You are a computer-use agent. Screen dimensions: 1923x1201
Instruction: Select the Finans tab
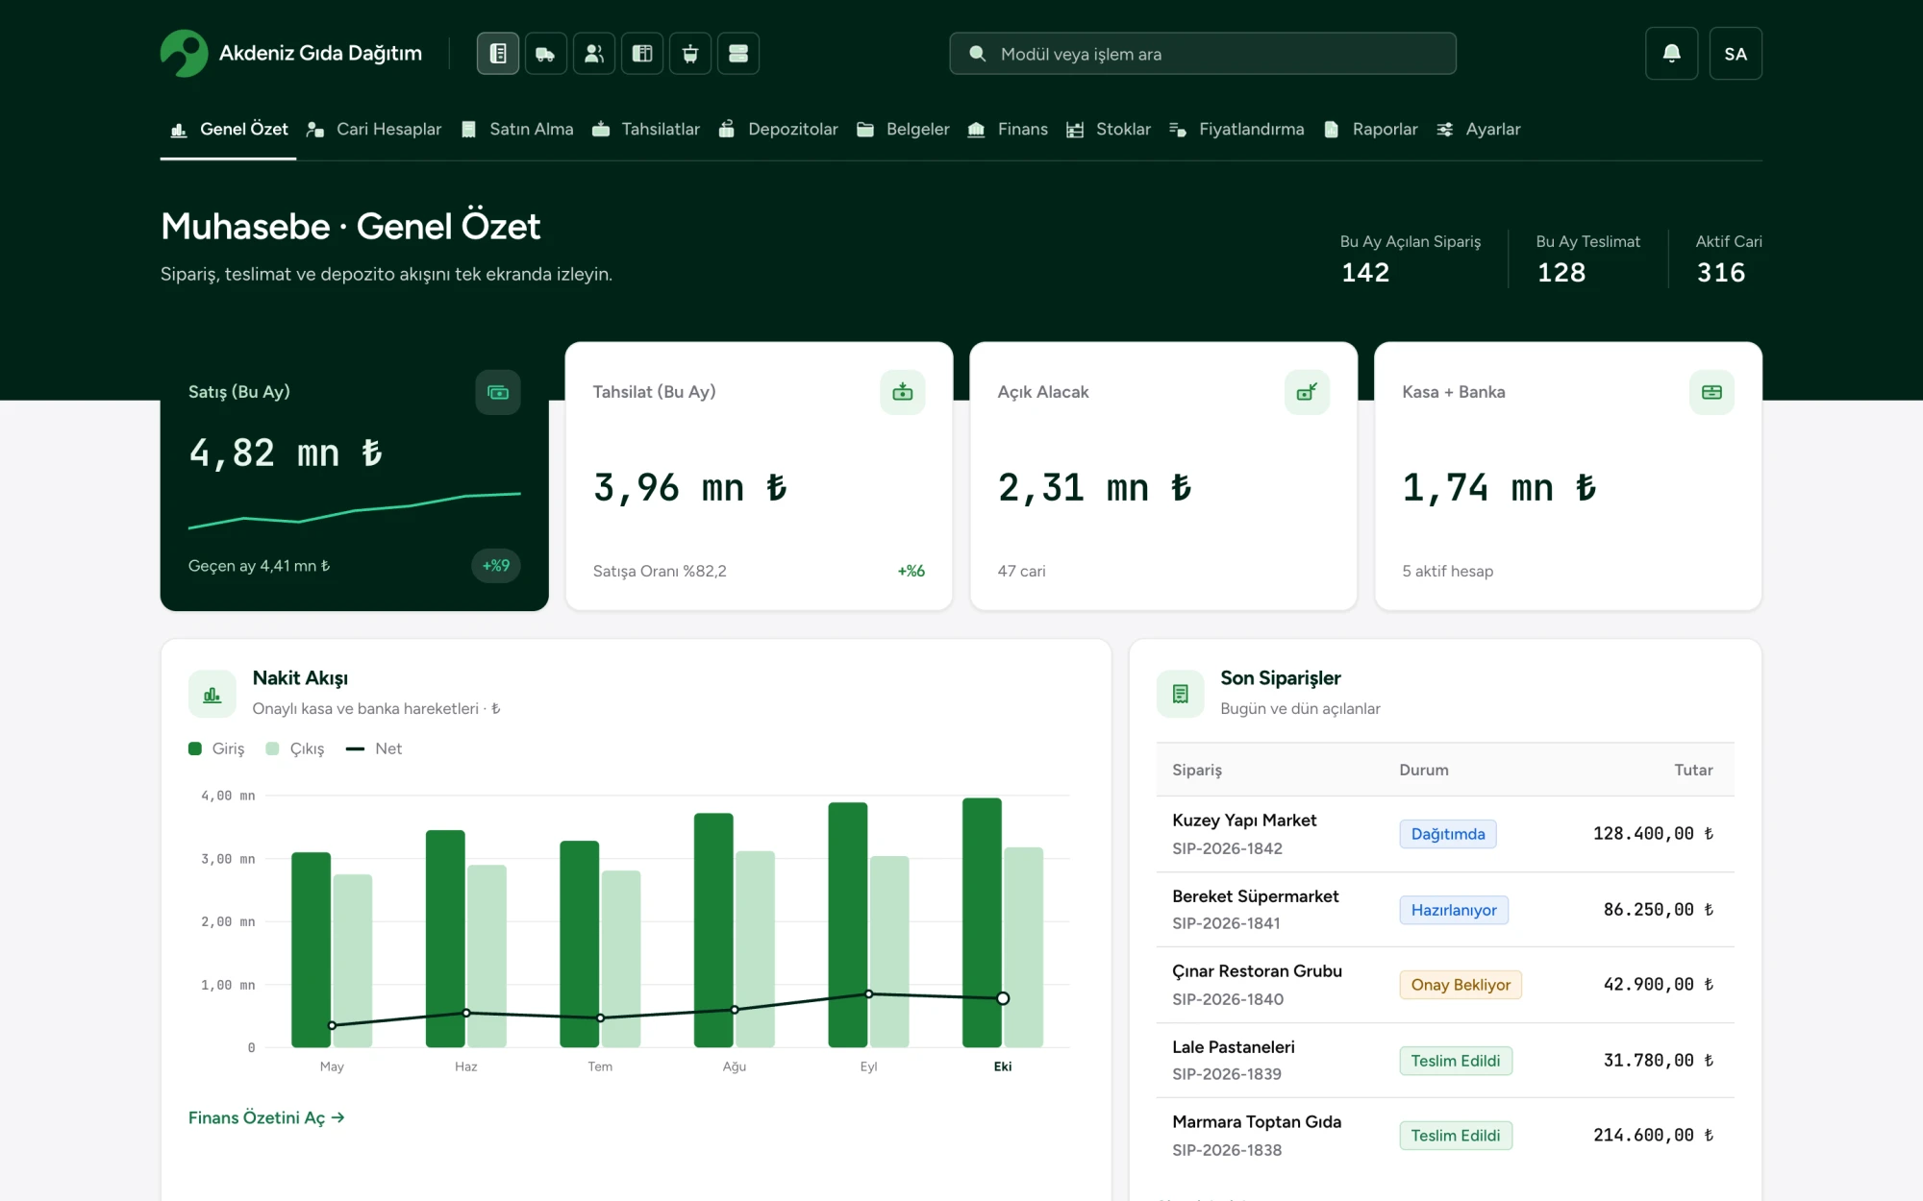(1008, 130)
